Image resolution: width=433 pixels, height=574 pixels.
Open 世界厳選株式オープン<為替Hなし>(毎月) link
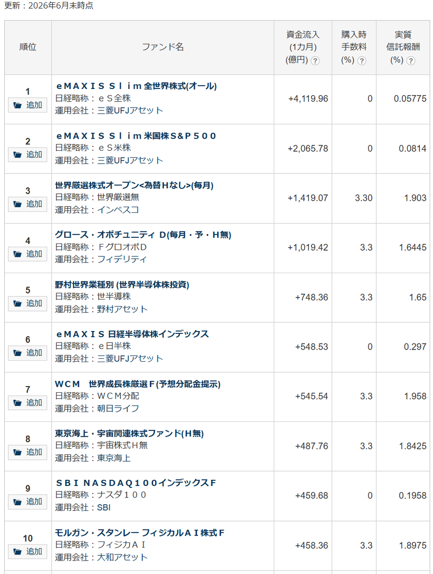134,186
